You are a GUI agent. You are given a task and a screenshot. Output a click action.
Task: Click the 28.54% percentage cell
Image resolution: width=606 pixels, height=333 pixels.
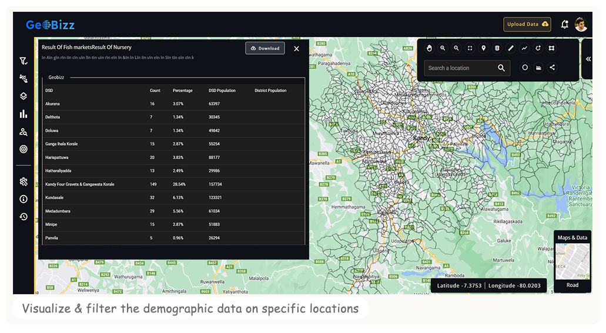[x=179, y=184]
